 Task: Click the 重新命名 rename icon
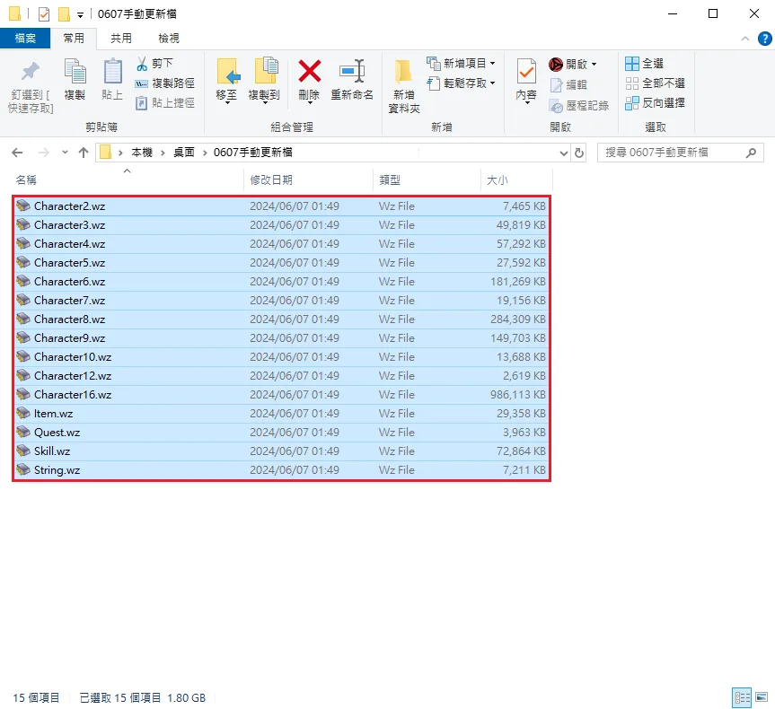pos(351,73)
